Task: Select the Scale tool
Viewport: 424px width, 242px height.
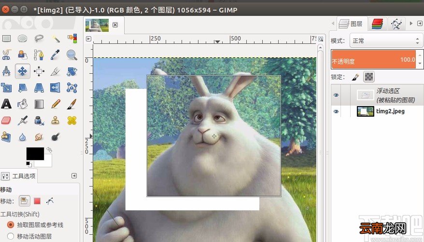Action: [6, 88]
